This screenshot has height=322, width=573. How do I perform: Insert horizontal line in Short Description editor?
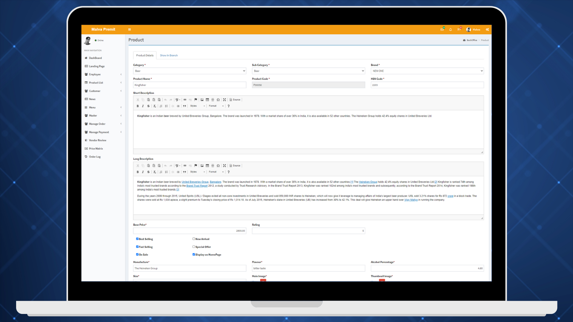[x=213, y=100]
